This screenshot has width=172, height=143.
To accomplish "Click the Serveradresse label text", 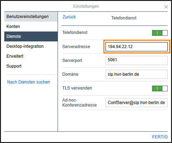I will coord(76,47).
